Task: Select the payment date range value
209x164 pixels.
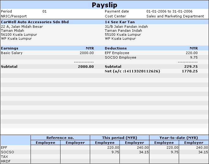Action: click(x=169, y=11)
